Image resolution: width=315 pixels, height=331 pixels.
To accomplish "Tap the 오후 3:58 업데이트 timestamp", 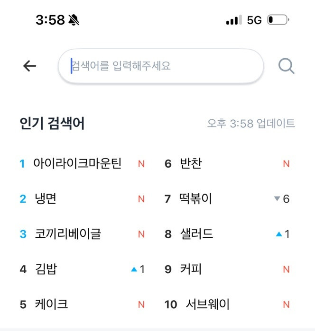I will tap(251, 124).
